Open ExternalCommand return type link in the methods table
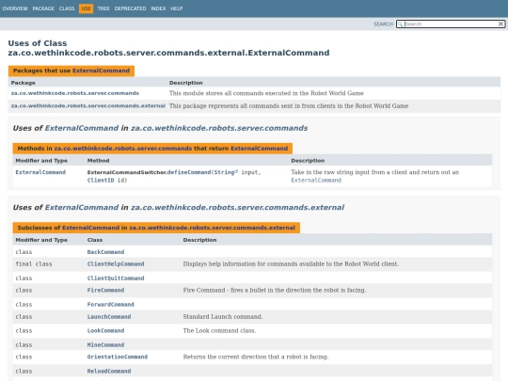This screenshot has width=508, height=381. [40, 172]
